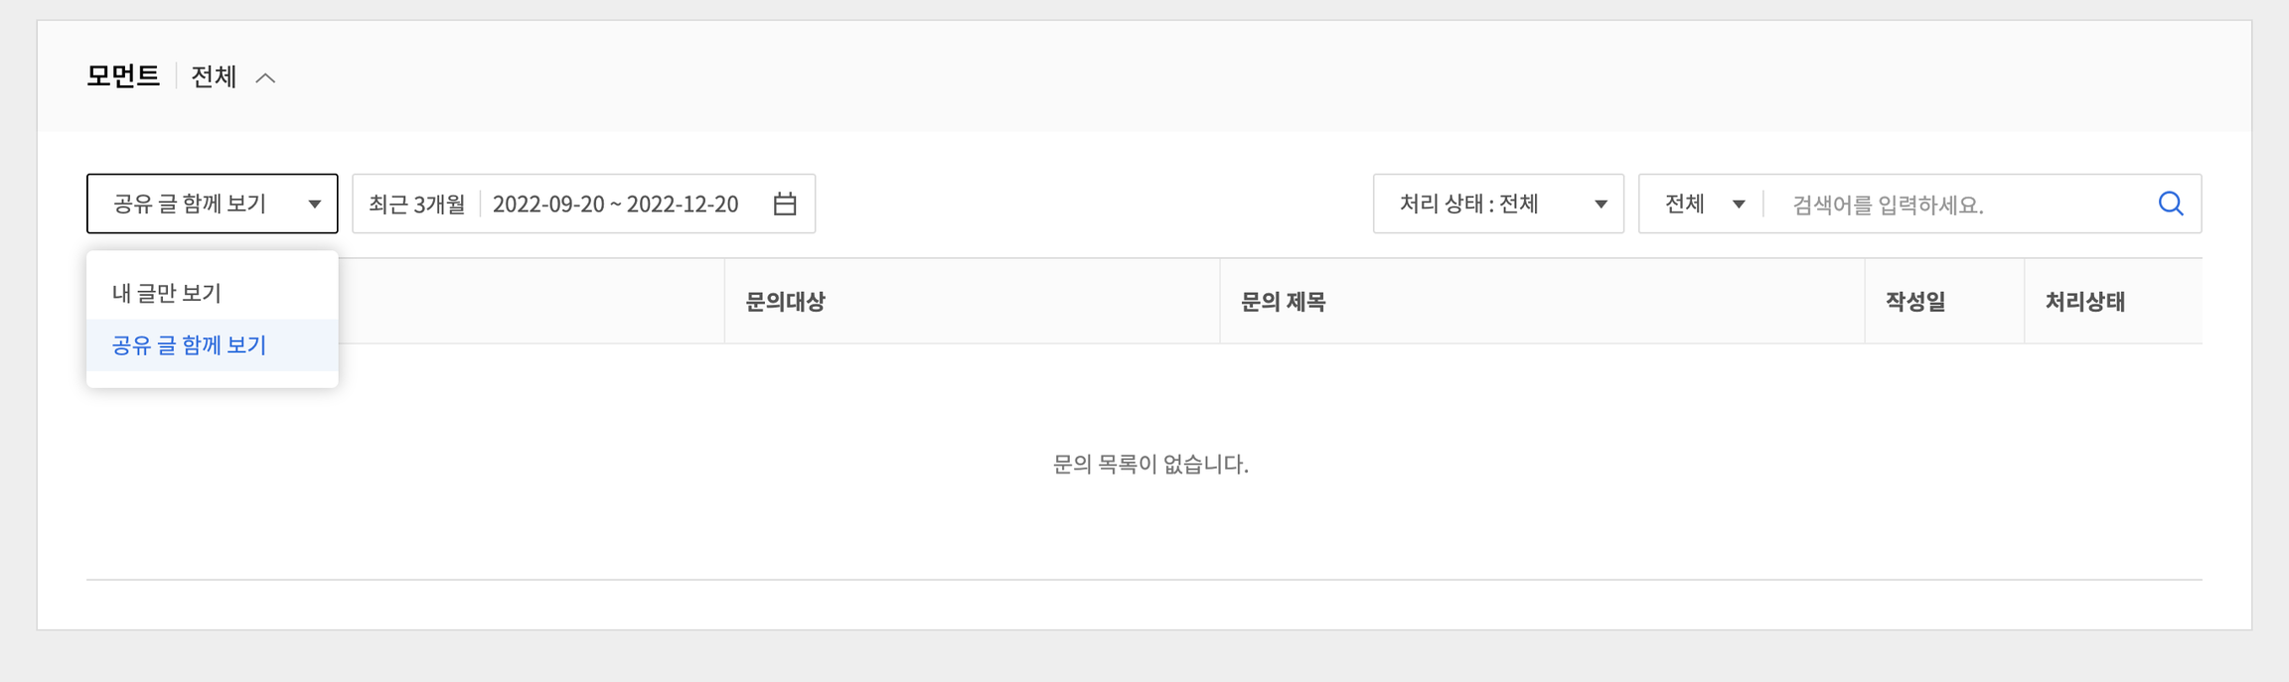2289x682 pixels.
Task: Click the 모먼트 section title
Action: (x=123, y=75)
